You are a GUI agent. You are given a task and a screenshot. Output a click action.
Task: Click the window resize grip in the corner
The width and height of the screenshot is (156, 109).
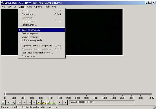coord(154,107)
